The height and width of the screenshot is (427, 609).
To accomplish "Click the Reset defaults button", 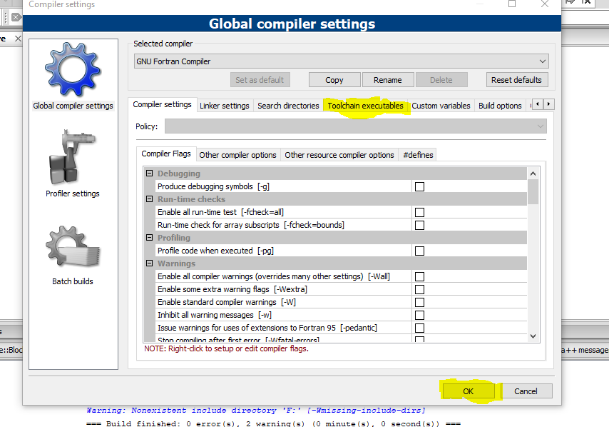I will [516, 80].
